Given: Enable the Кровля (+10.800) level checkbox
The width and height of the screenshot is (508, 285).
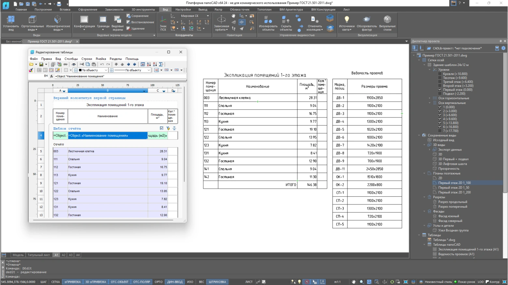Looking at the screenshot, I should click(440, 74).
